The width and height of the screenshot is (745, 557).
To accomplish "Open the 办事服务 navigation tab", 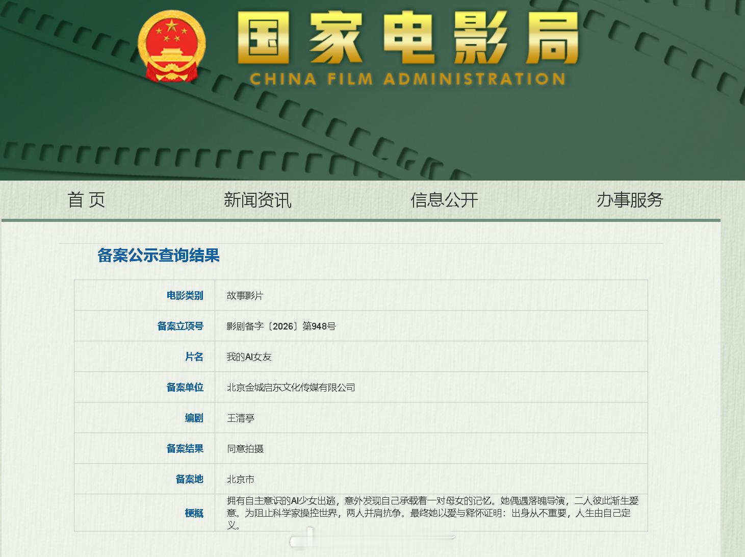I will click(x=630, y=199).
